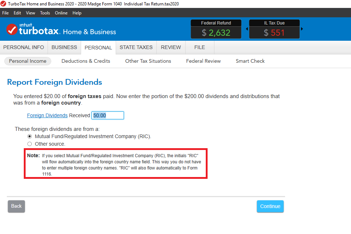Click the Foreign Dividends Received input field
The width and height of the screenshot is (351, 234).
pyautogui.click(x=108, y=115)
